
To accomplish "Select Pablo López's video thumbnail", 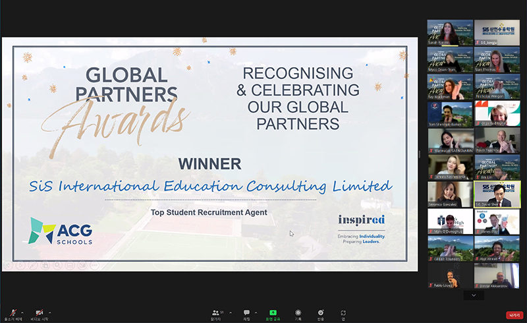I will (450, 276).
